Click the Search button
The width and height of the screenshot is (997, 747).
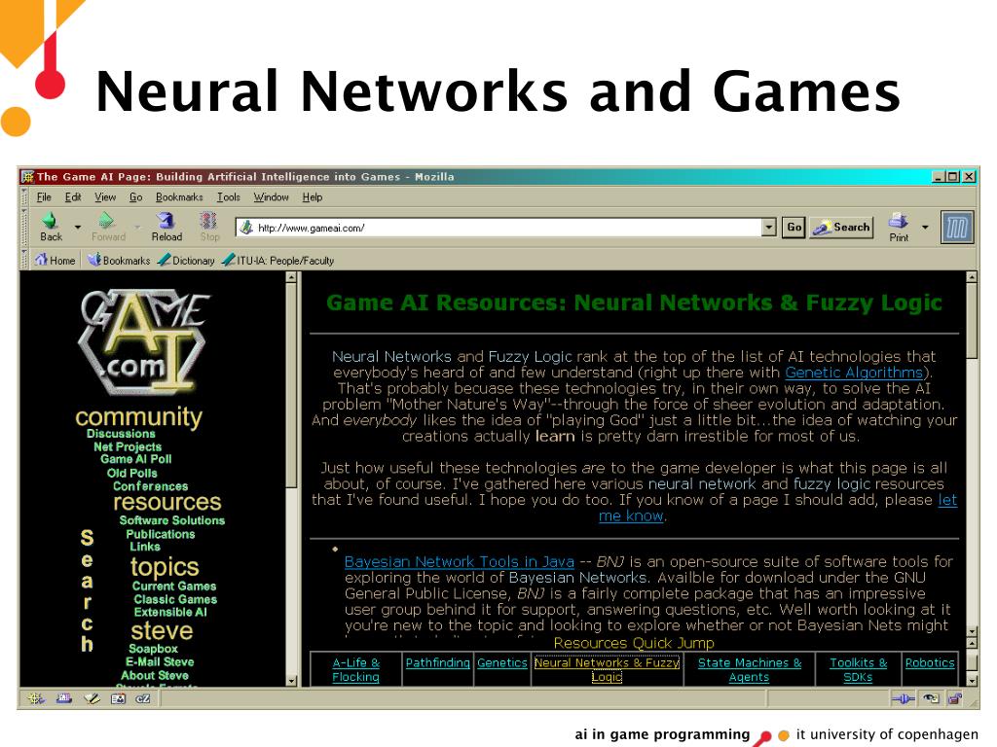point(841,228)
